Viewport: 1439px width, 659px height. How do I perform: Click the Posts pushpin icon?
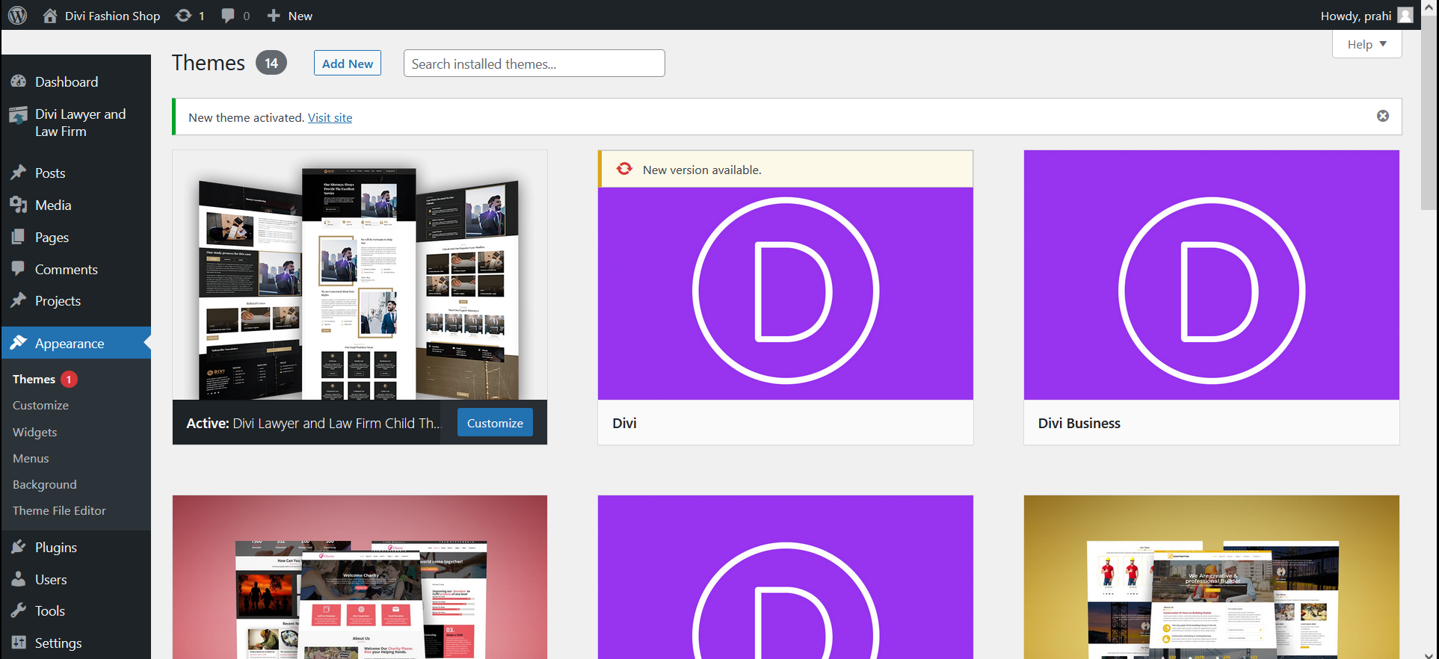pos(19,173)
